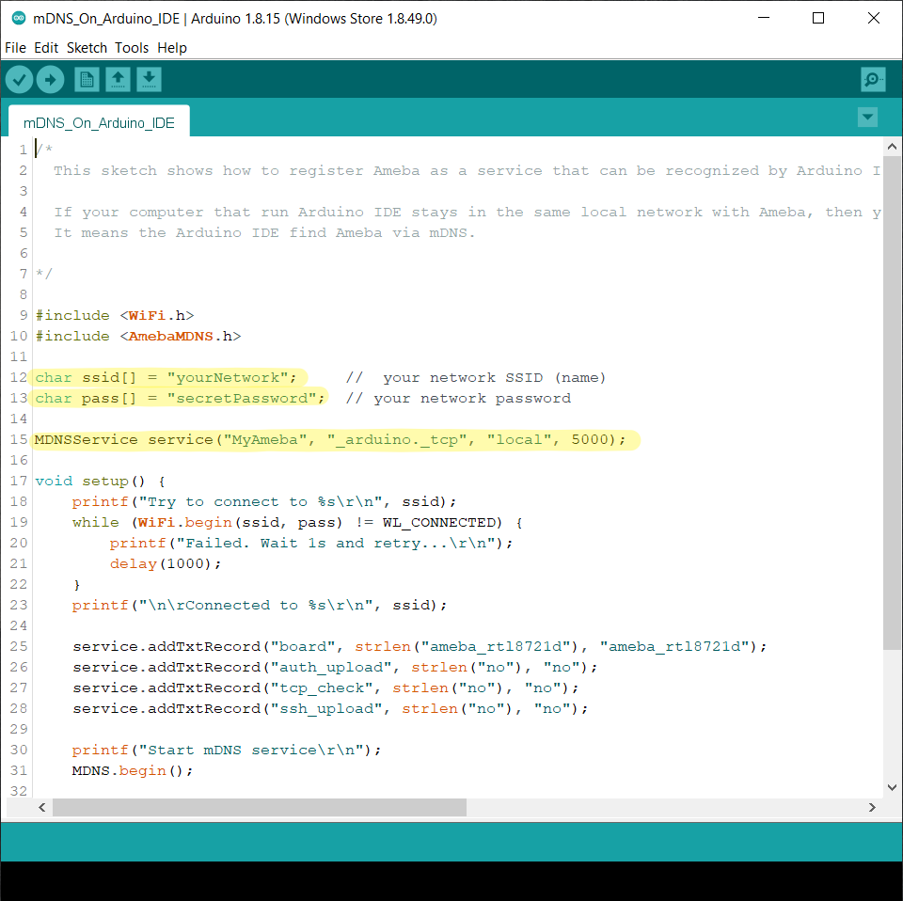The width and height of the screenshot is (903, 901).
Task: Open a sketch with the Open icon
Action: point(119,79)
